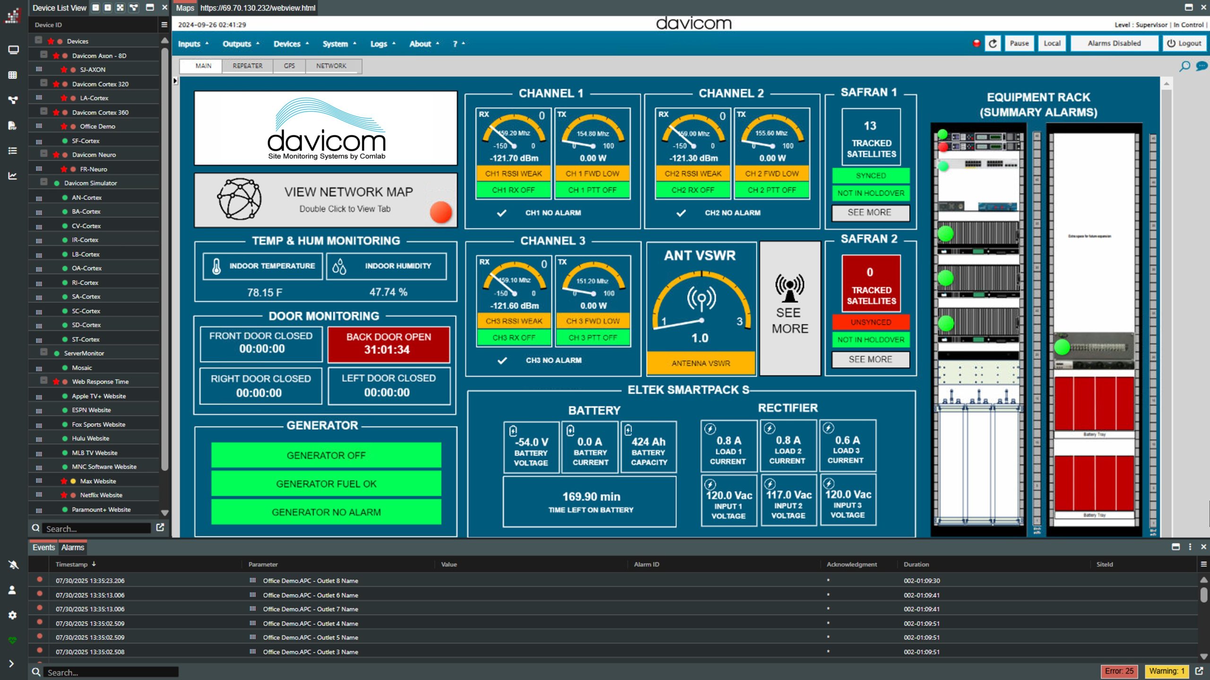This screenshot has width=1210, height=680.
Task: Open the PDF report icon in sidebar
Action: [13, 125]
